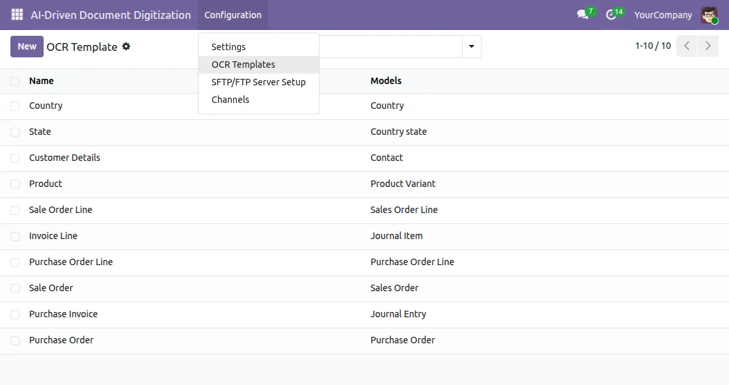The height and width of the screenshot is (385, 729).
Task: Click the New button
Action: pos(27,46)
